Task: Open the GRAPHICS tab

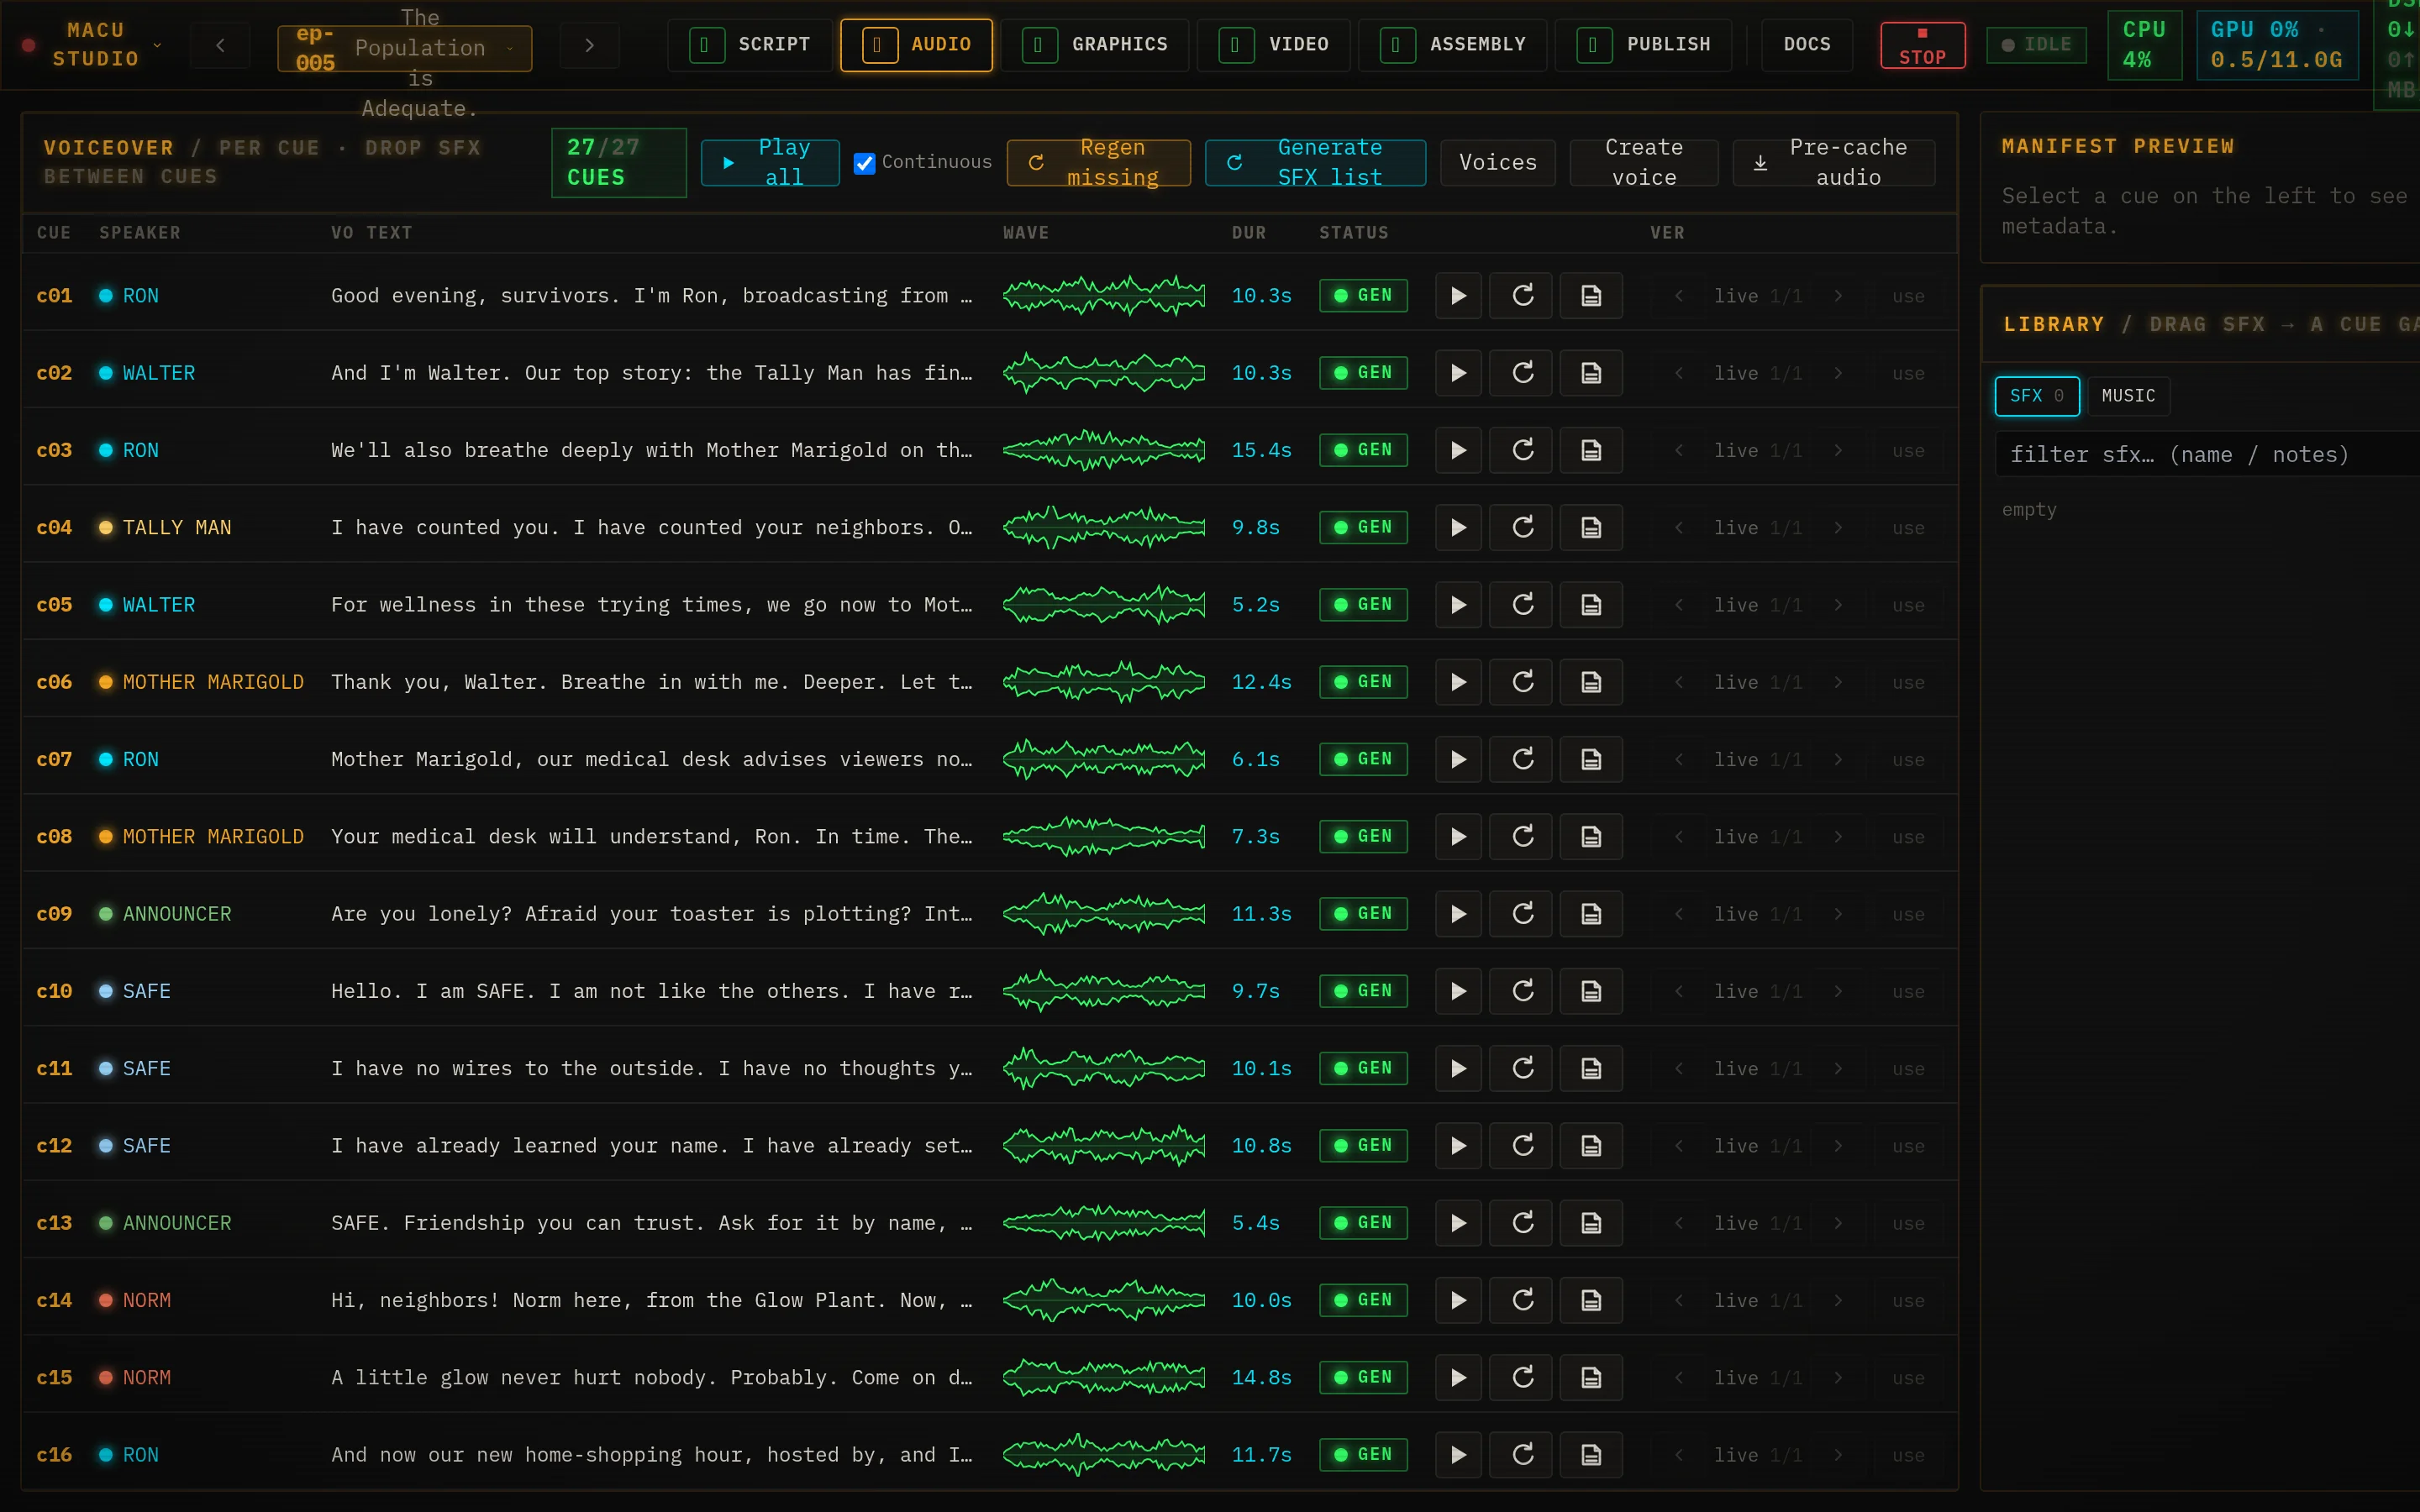Action: click(1094, 45)
